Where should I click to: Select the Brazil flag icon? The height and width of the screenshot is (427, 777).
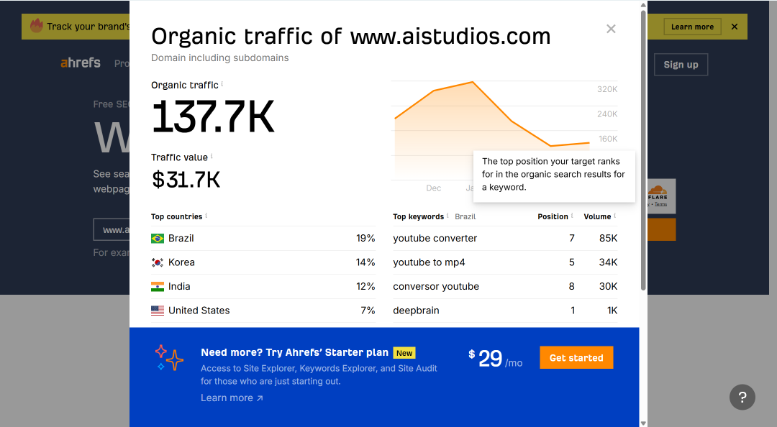click(x=158, y=238)
